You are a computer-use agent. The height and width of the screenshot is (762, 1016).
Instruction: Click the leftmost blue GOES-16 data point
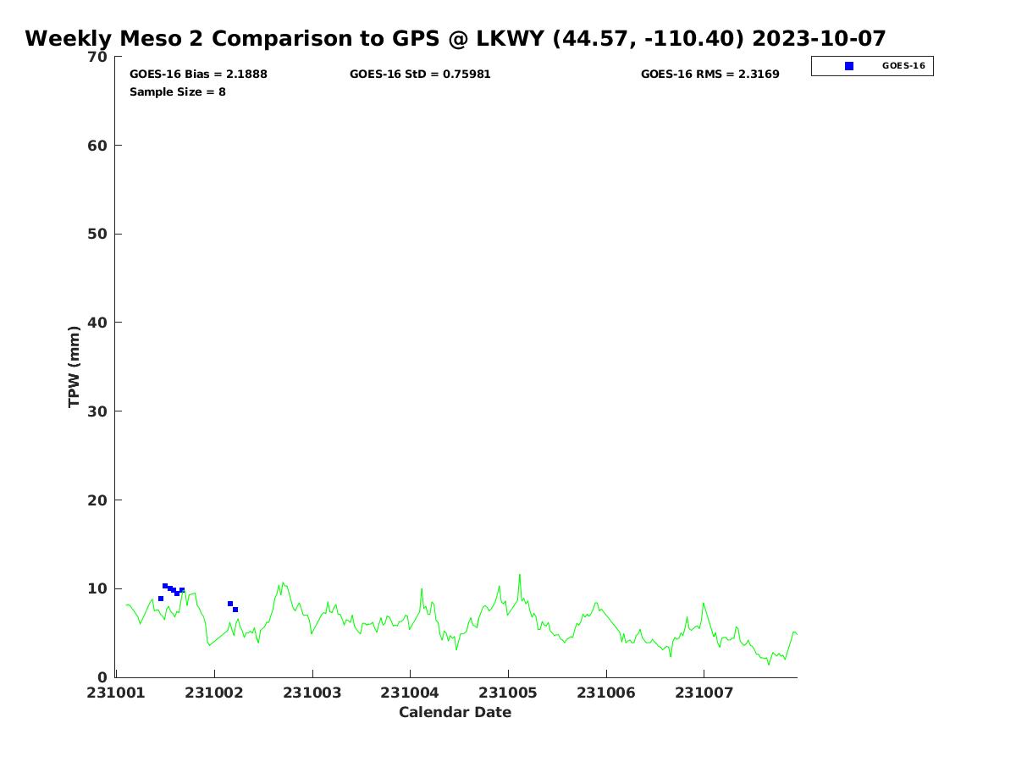[x=161, y=599]
